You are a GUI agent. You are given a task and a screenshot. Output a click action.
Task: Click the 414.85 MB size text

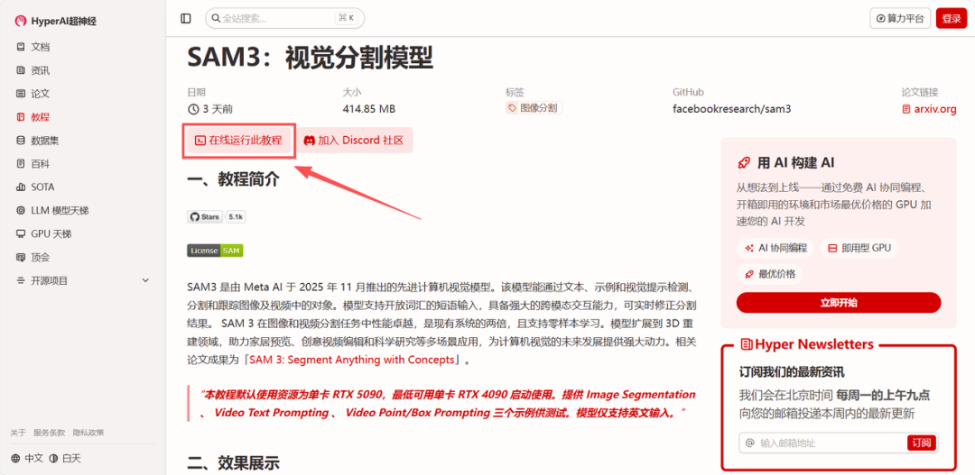tap(369, 109)
